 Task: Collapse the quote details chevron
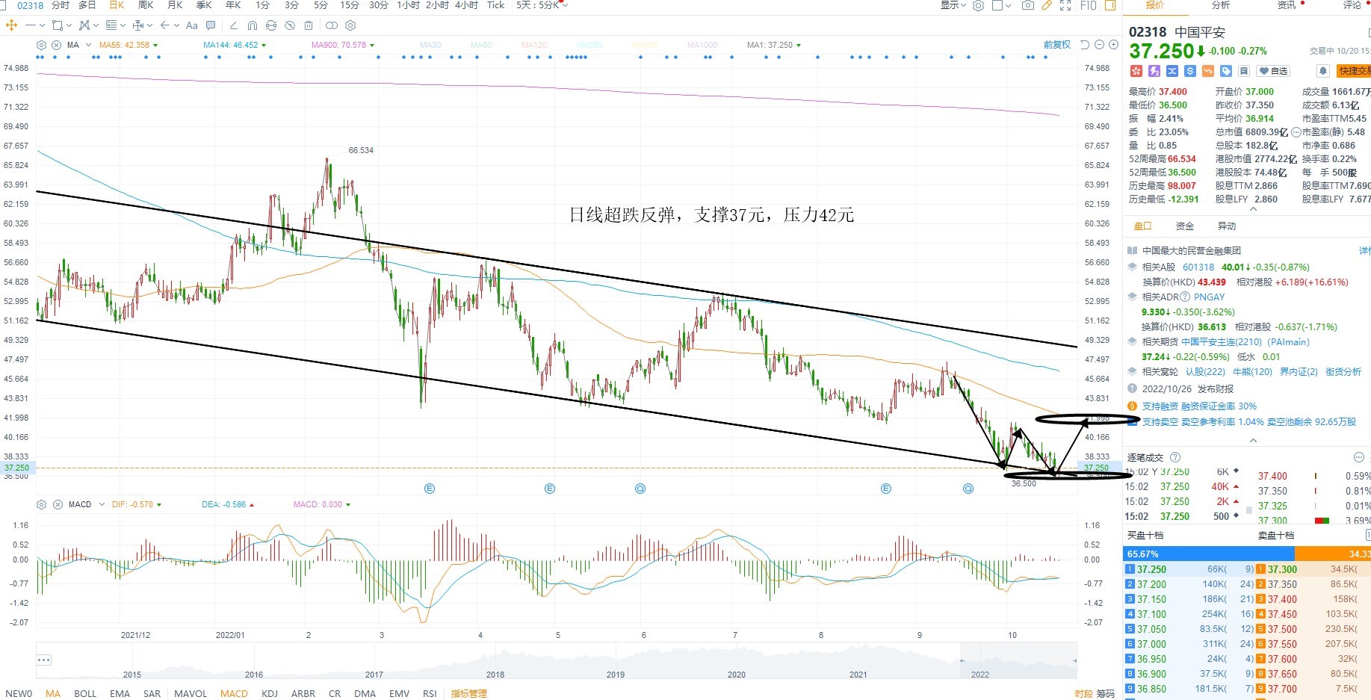point(1253,209)
